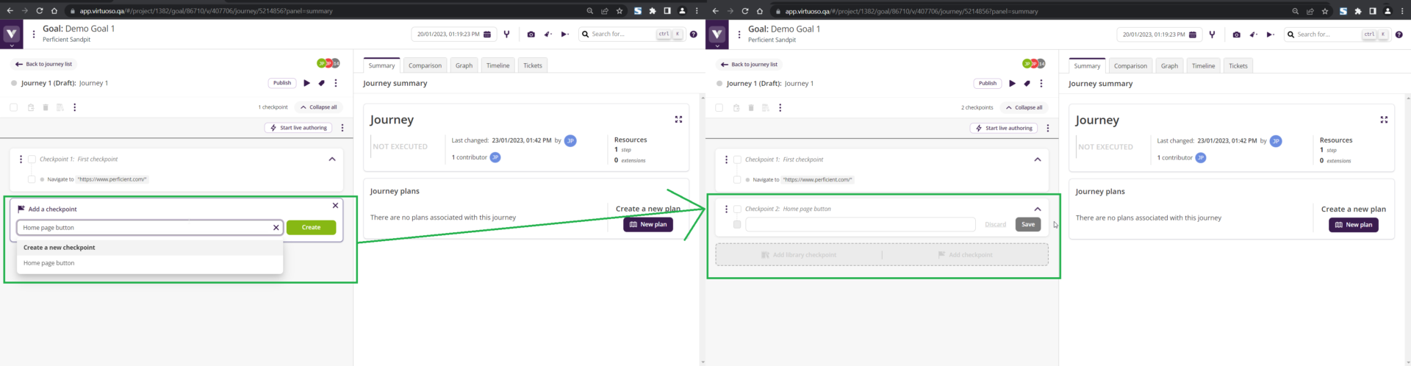Screen dimensions: 1411x366
Task: Click the empty step input in Checkpoint 2
Action: pos(860,225)
